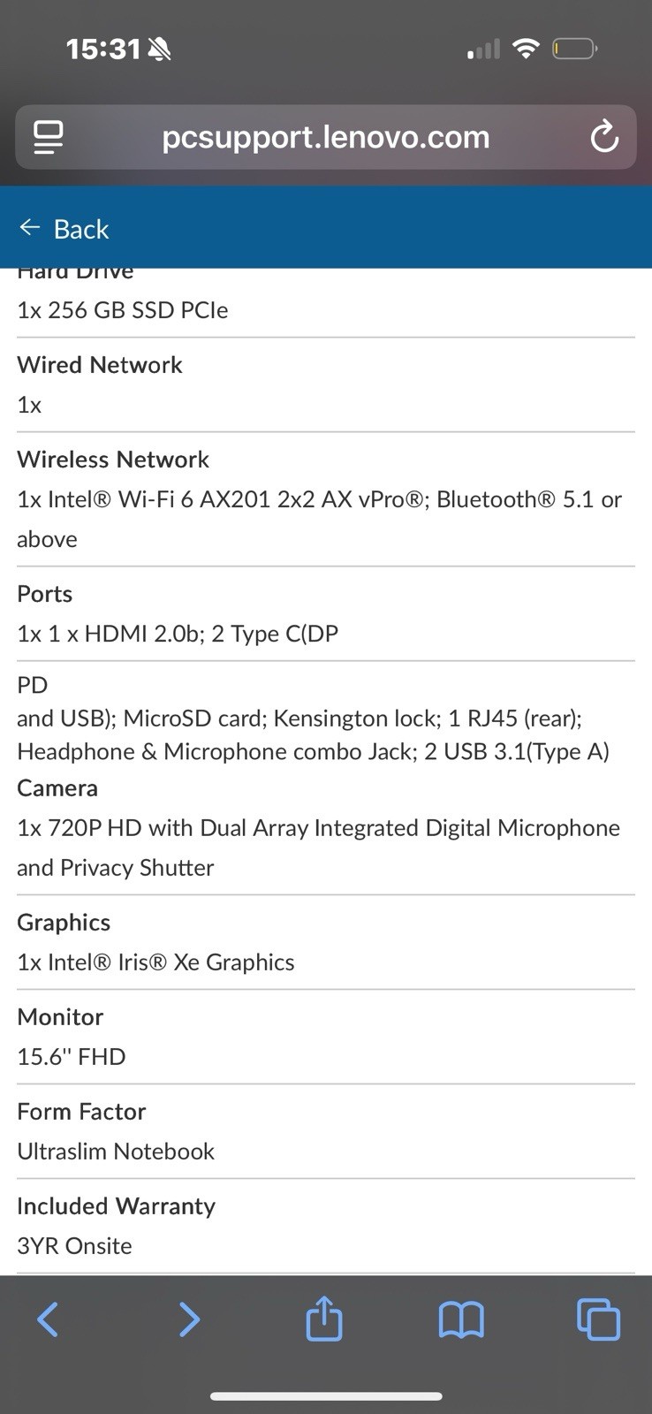This screenshot has height=1414, width=652.
Task: Tap the Safari page reload icon
Action: 604,137
